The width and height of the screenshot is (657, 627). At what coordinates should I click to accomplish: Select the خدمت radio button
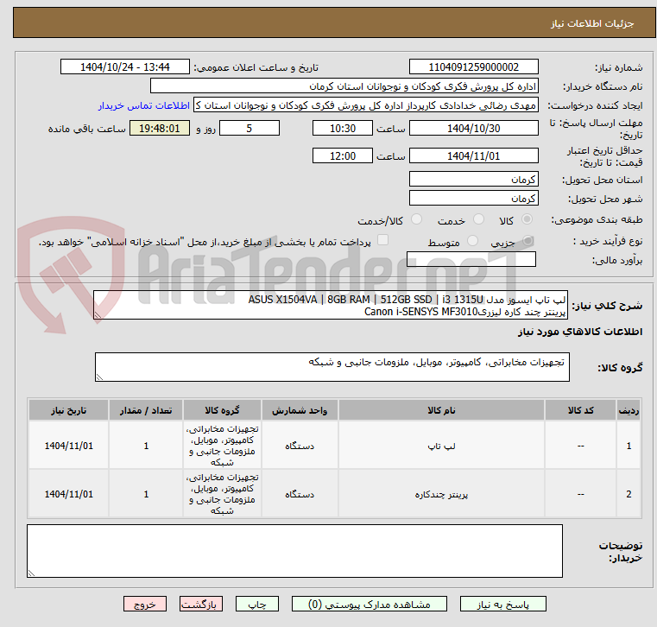click(x=478, y=219)
